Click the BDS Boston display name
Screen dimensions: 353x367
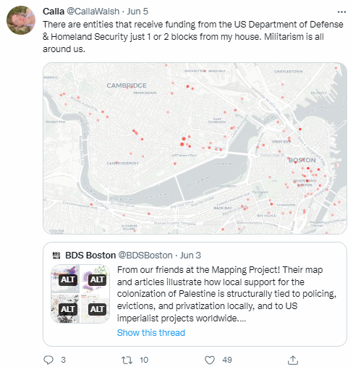click(90, 256)
